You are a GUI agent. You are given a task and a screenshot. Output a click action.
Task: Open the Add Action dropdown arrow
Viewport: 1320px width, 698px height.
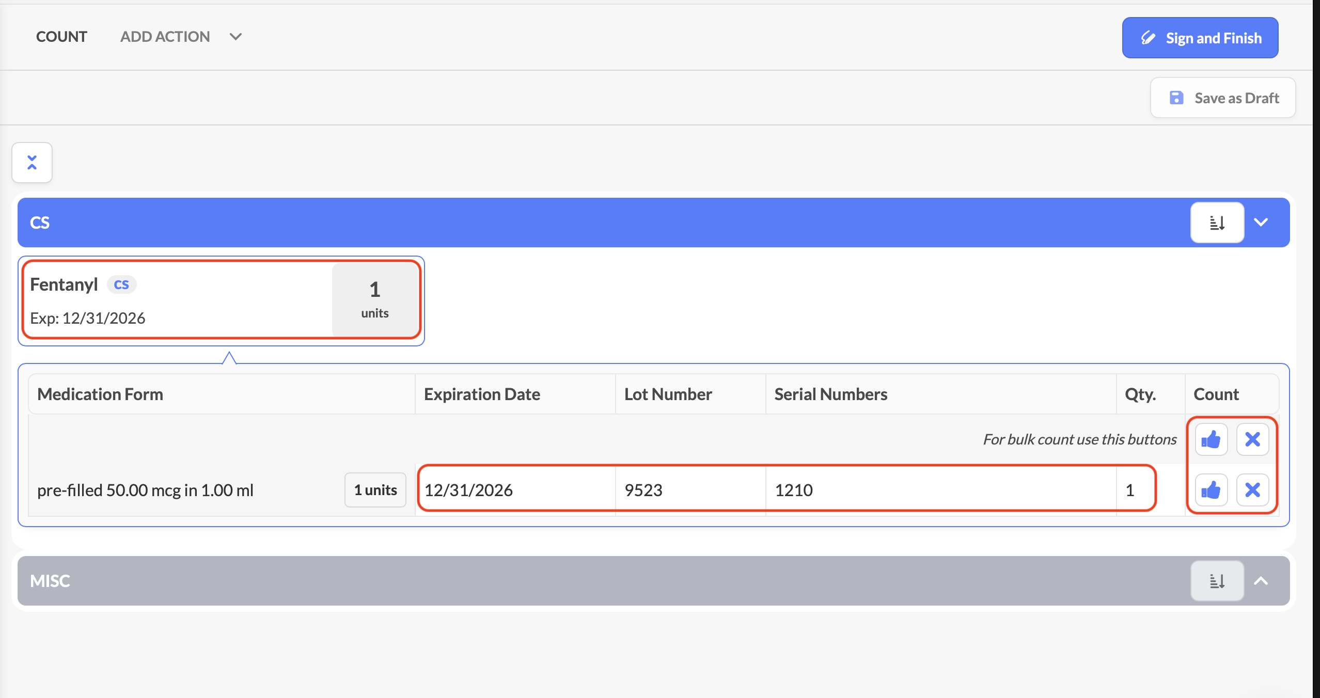click(235, 37)
